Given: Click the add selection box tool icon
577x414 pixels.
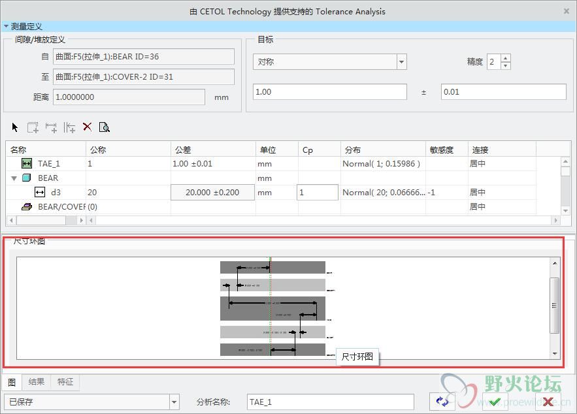Looking at the screenshot, I should pos(33,127).
